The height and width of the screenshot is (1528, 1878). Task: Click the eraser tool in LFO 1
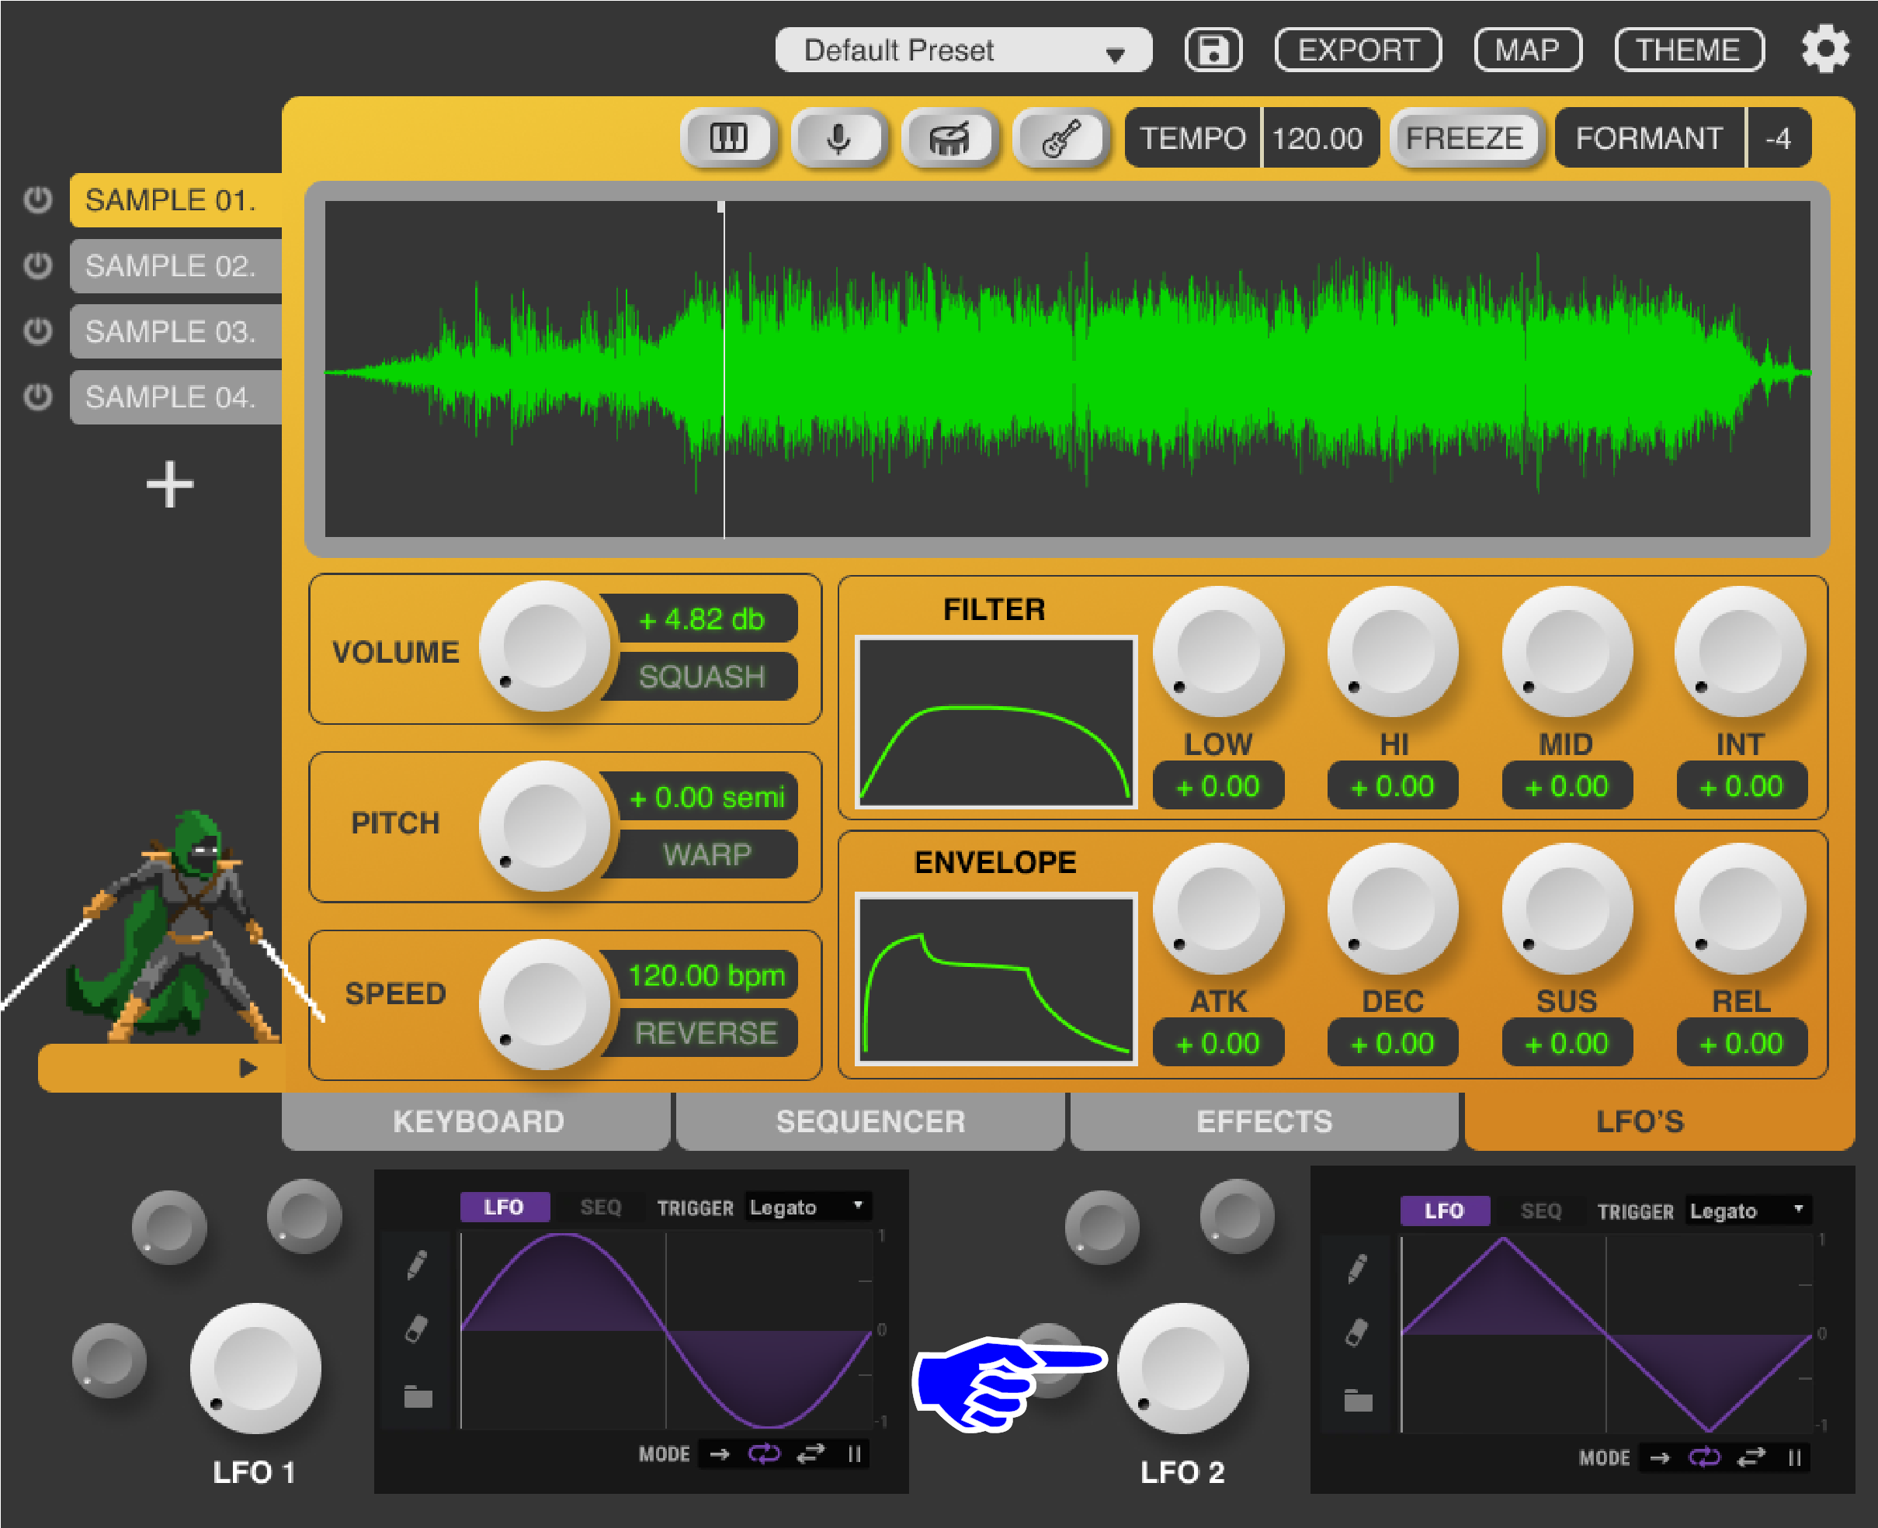[x=416, y=1329]
